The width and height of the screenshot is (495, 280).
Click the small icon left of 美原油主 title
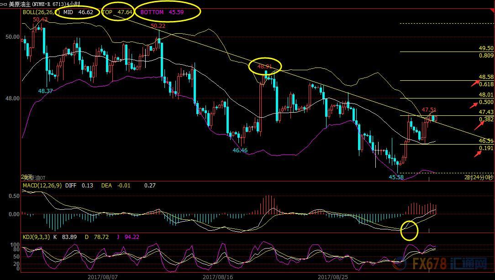click(x=4, y=4)
